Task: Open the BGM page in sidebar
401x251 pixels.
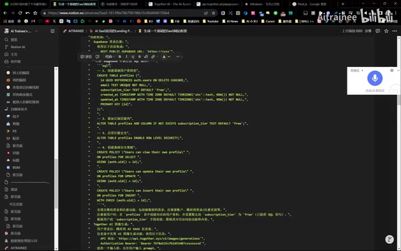Action: [x=13, y=167]
